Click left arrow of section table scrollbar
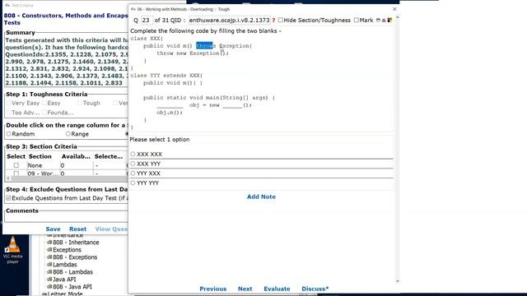This screenshot has width=527, height=296. [8, 178]
